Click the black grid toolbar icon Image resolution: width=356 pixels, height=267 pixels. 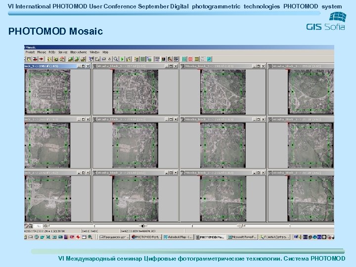[x=164, y=59]
